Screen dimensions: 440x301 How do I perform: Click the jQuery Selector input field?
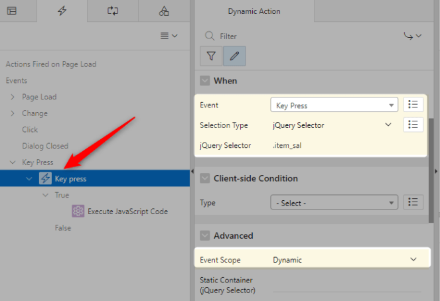[x=345, y=145]
